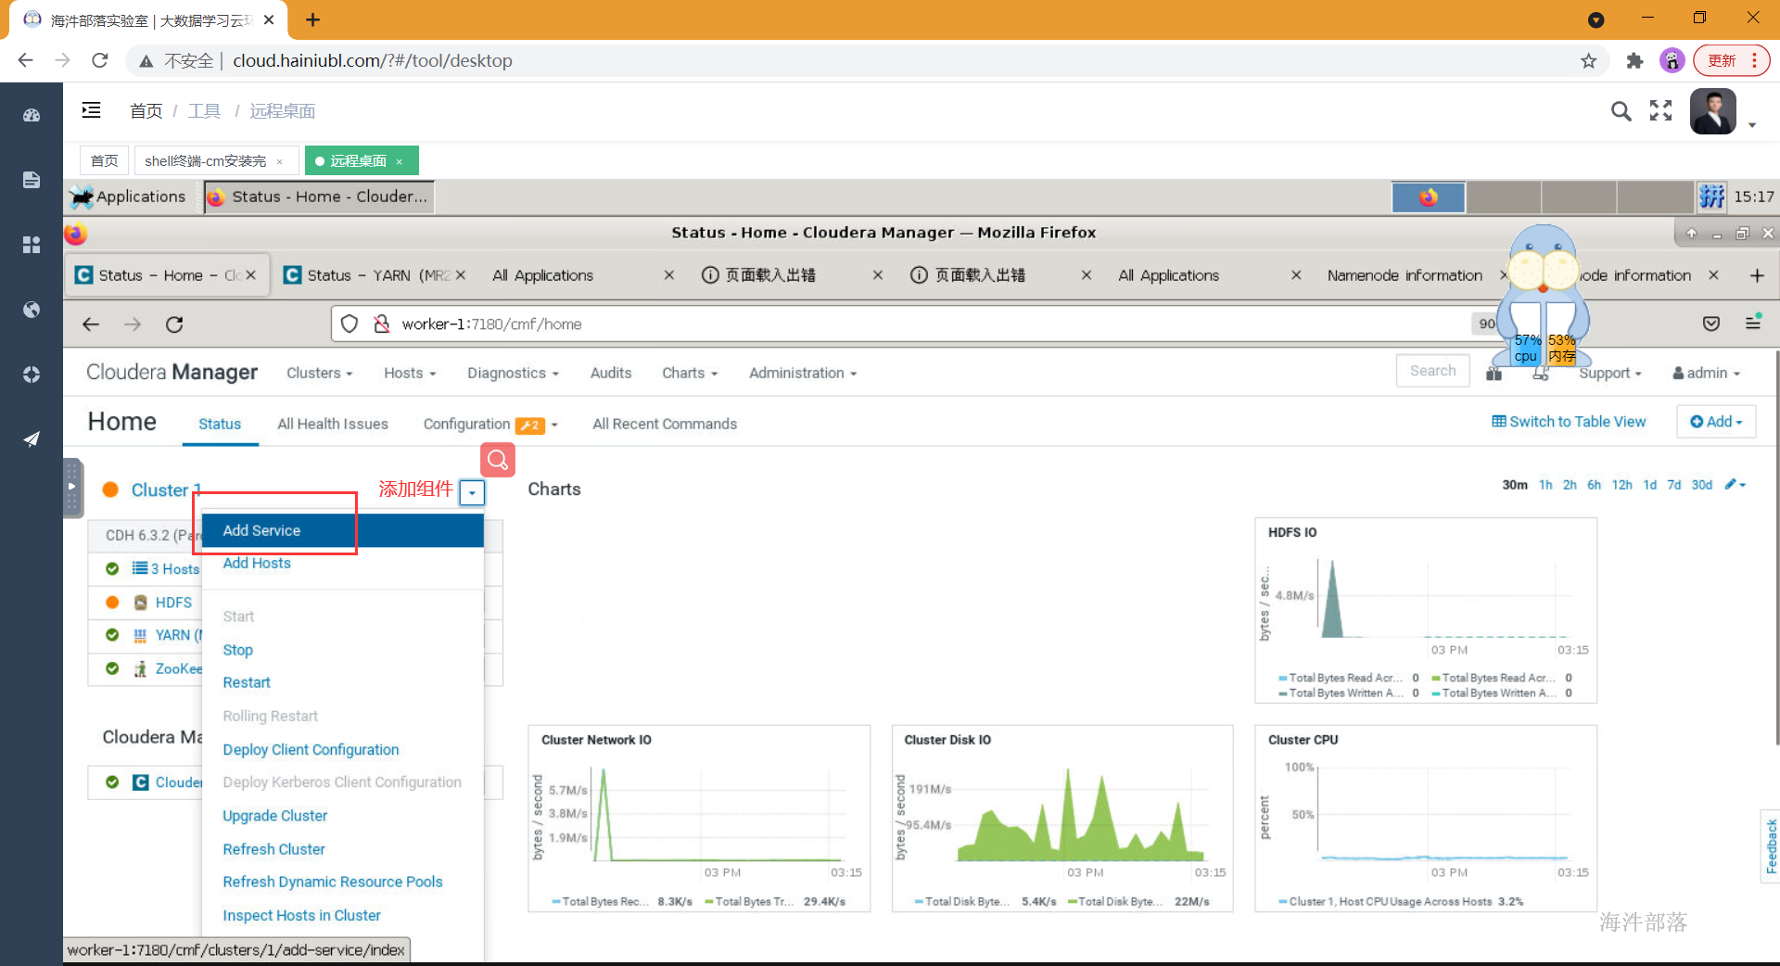
Task: Toggle fullscreen with the expand icon
Action: (1660, 111)
